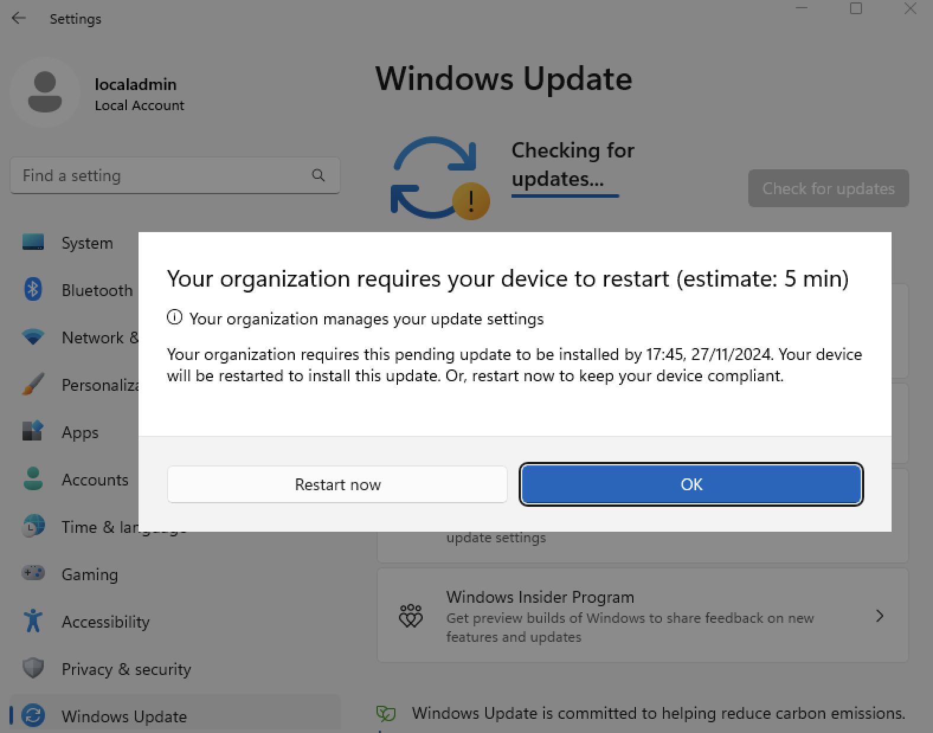Select System in the sidebar
Image resolution: width=933 pixels, height=733 pixels.
[87, 243]
